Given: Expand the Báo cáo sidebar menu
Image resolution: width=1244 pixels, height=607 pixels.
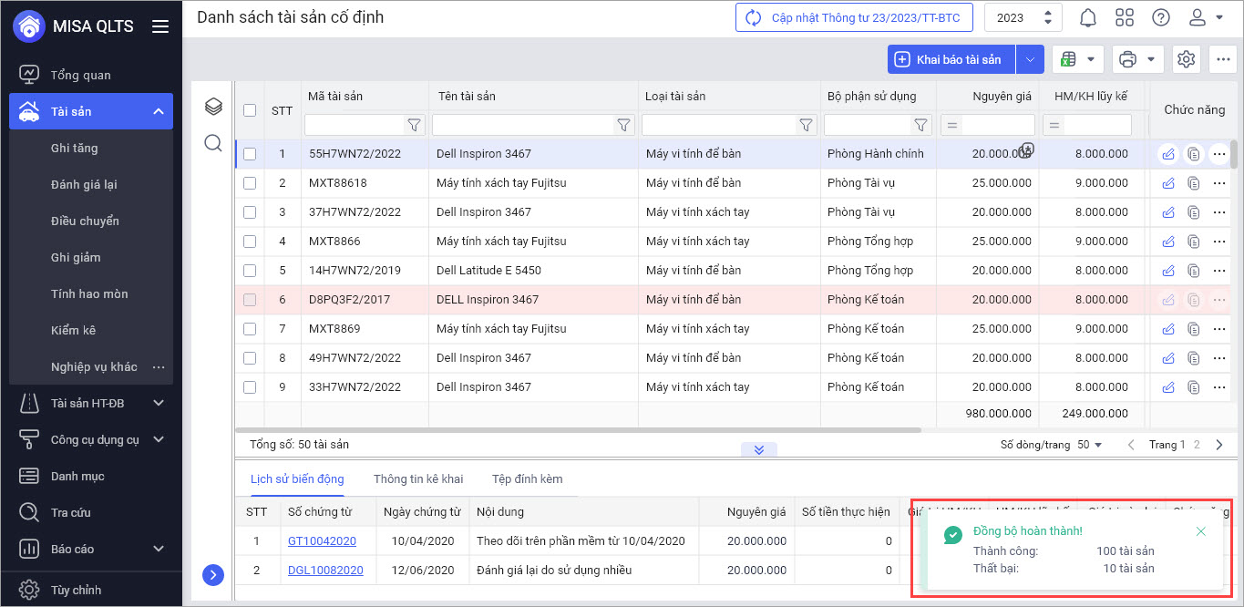Looking at the screenshot, I should pos(159,549).
